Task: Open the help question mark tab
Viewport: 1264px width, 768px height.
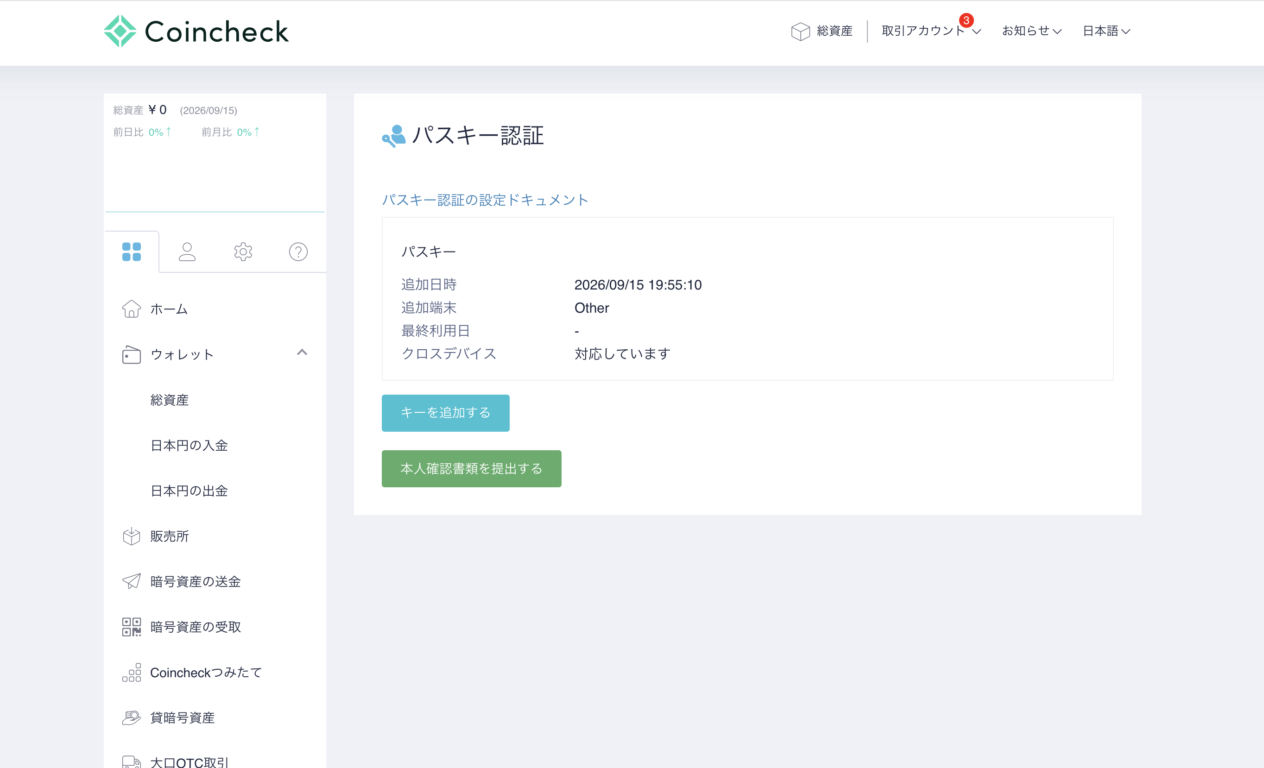Action: [298, 252]
